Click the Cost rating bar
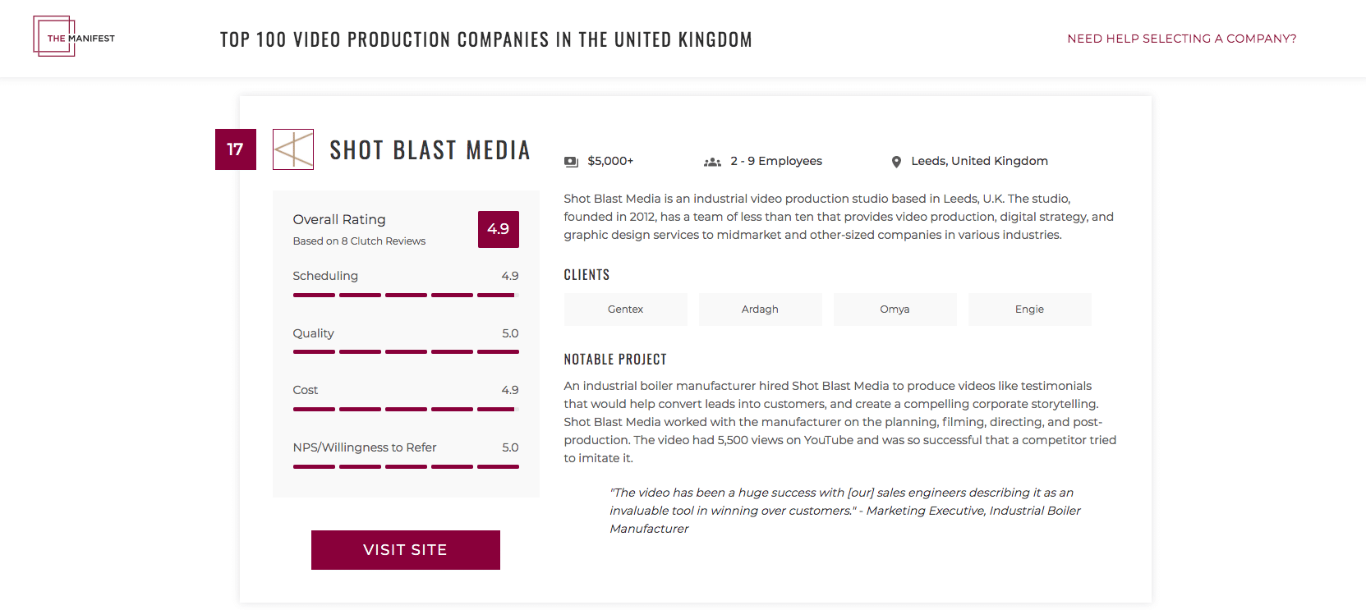 406,409
